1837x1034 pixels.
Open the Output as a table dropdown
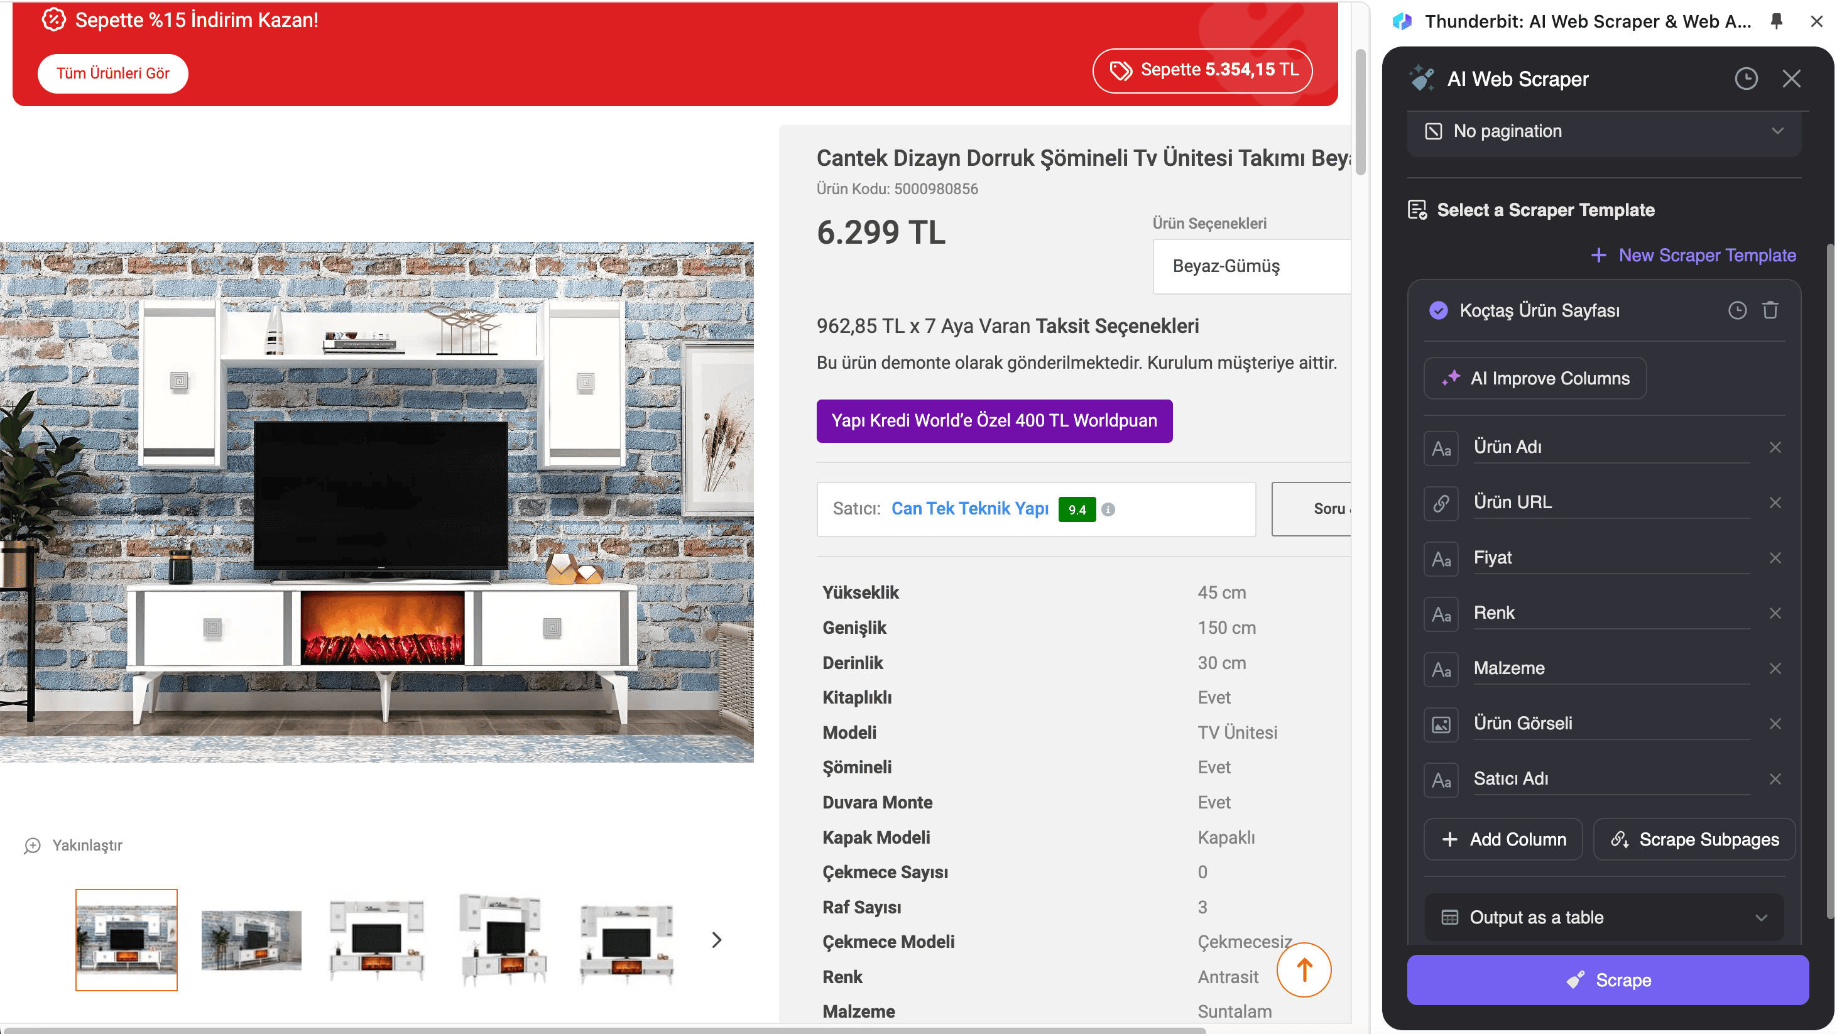tap(1605, 917)
